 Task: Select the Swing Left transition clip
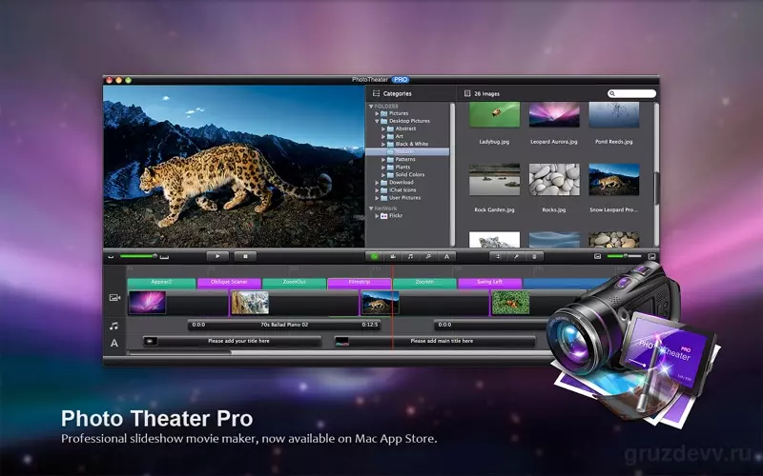[489, 283]
